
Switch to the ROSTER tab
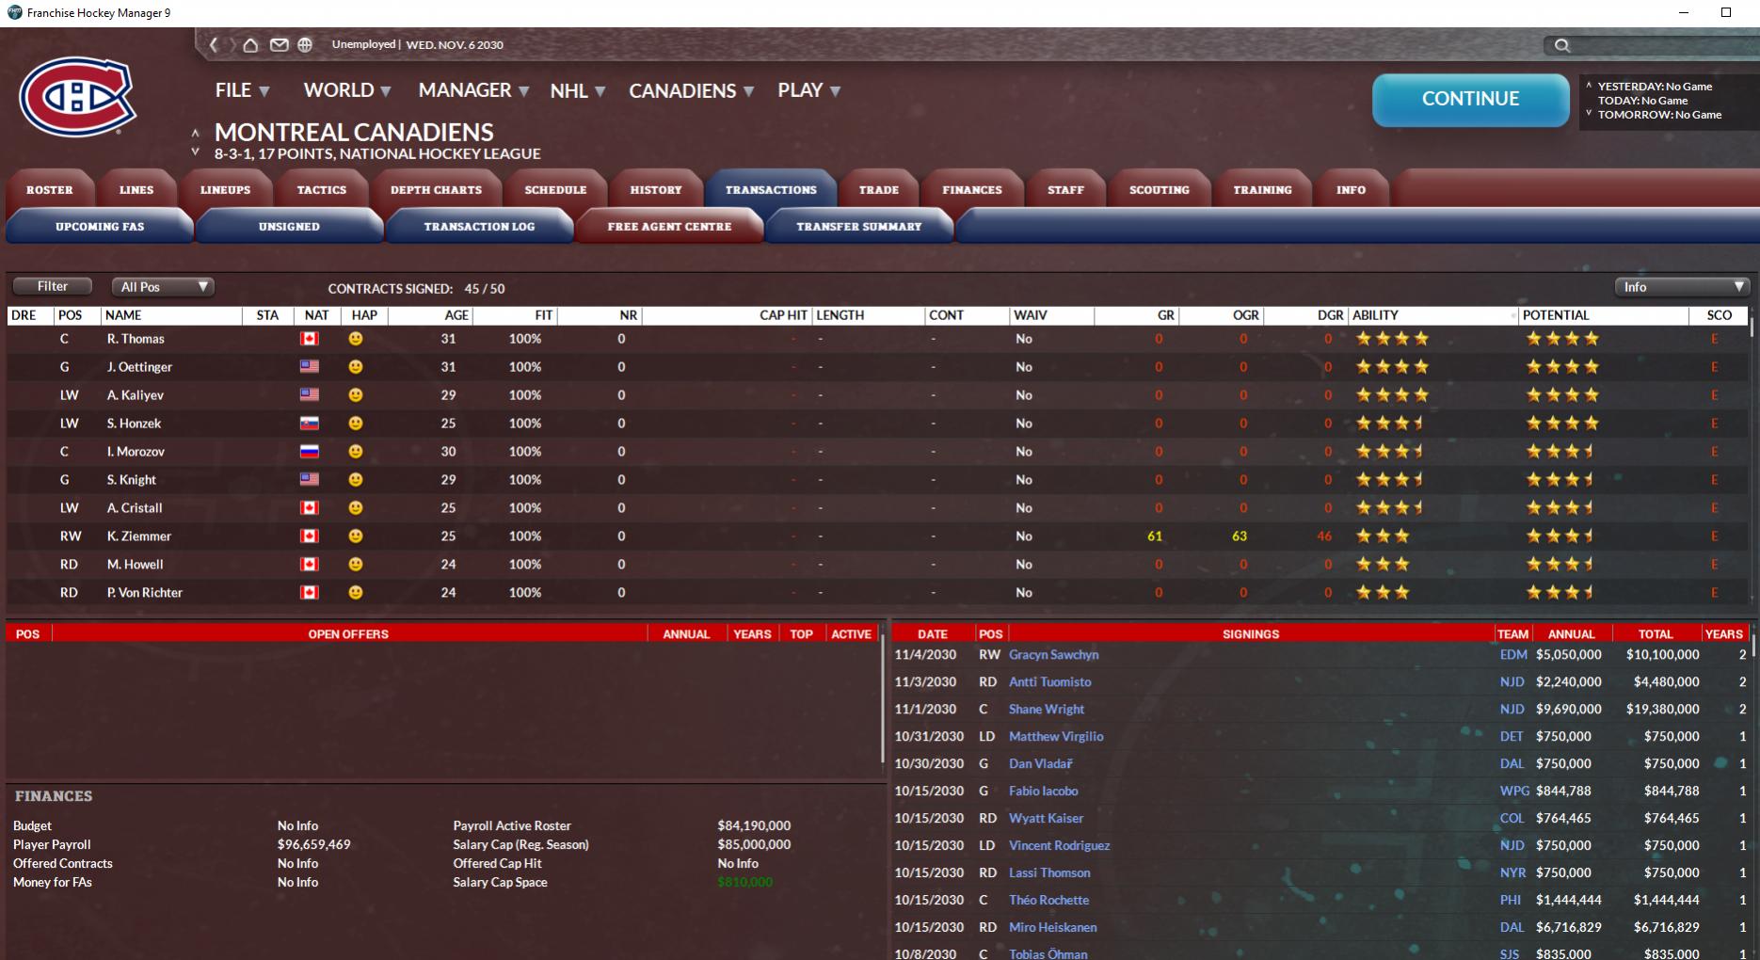click(x=50, y=189)
